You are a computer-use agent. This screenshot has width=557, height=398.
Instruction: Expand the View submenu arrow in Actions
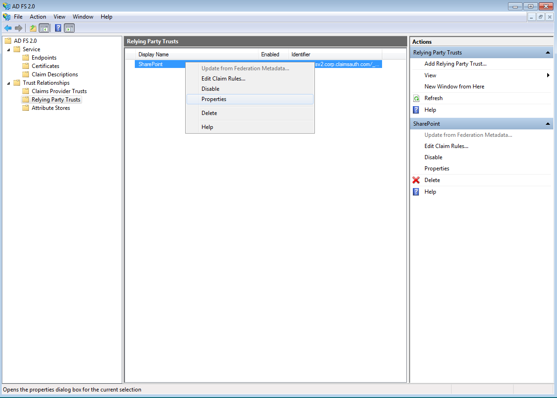(548, 75)
